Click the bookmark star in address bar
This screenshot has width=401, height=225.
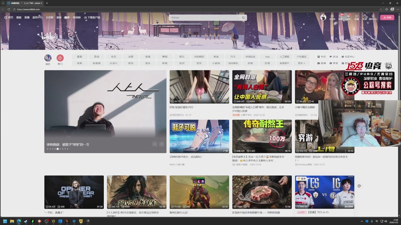pyautogui.click(x=381, y=9)
